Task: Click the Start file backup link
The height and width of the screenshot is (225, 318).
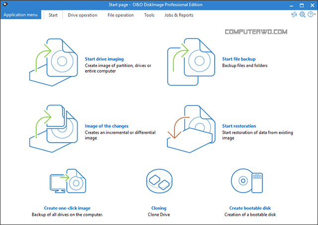Action: point(239,59)
